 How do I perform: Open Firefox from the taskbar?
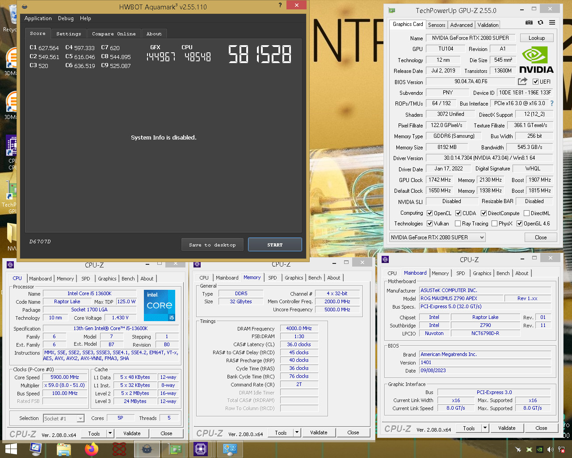click(92, 449)
